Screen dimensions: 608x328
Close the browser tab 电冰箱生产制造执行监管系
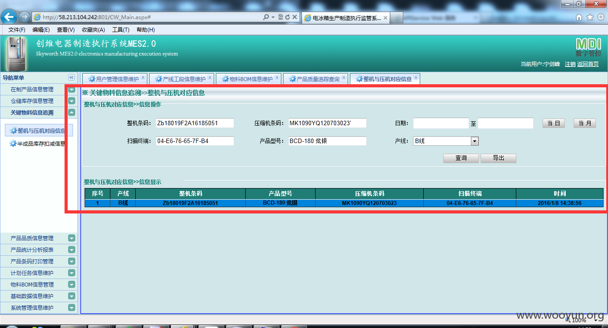(385, 18)
